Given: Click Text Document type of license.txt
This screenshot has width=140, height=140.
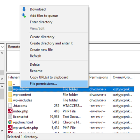Looking at the screenshot, I should pyautogui.click(x=72, y=117).
